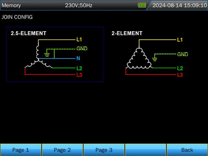The image size is (208, 156).
Task: Click the 2.5-ELEMENT title text
Action: pos(28,33)
